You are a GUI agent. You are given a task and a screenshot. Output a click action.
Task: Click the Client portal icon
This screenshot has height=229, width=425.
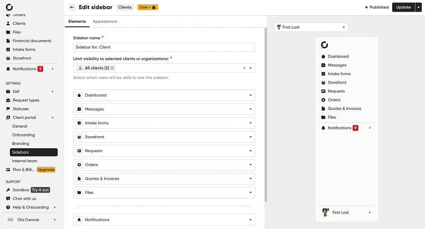(8, 117)
